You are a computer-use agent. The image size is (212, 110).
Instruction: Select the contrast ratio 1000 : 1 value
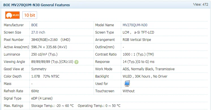point(138,54)
